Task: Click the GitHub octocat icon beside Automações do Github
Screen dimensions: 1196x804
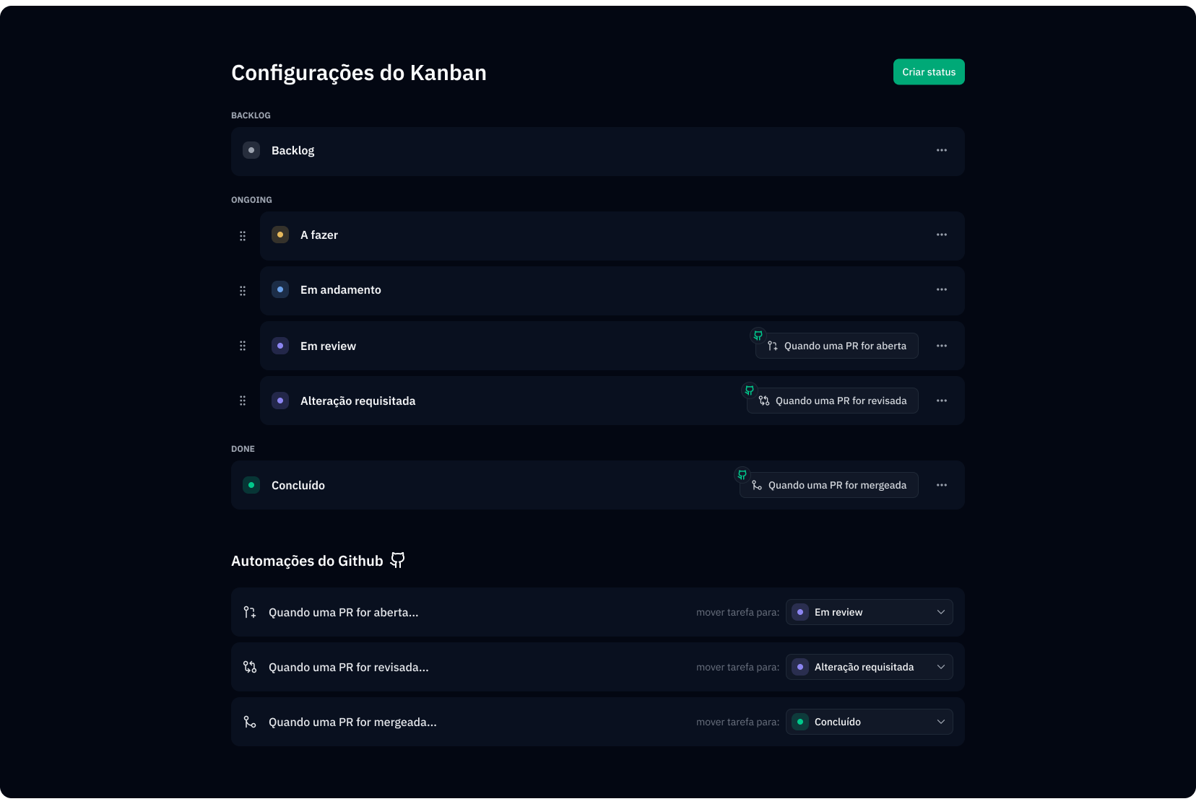Action: pyautogui.click(x=397, y=559)
